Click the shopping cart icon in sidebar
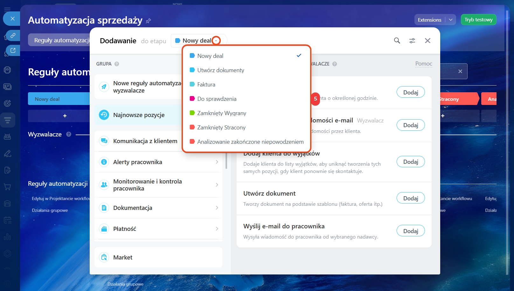This screenshot has width=514, height=291. click(7, 187)
